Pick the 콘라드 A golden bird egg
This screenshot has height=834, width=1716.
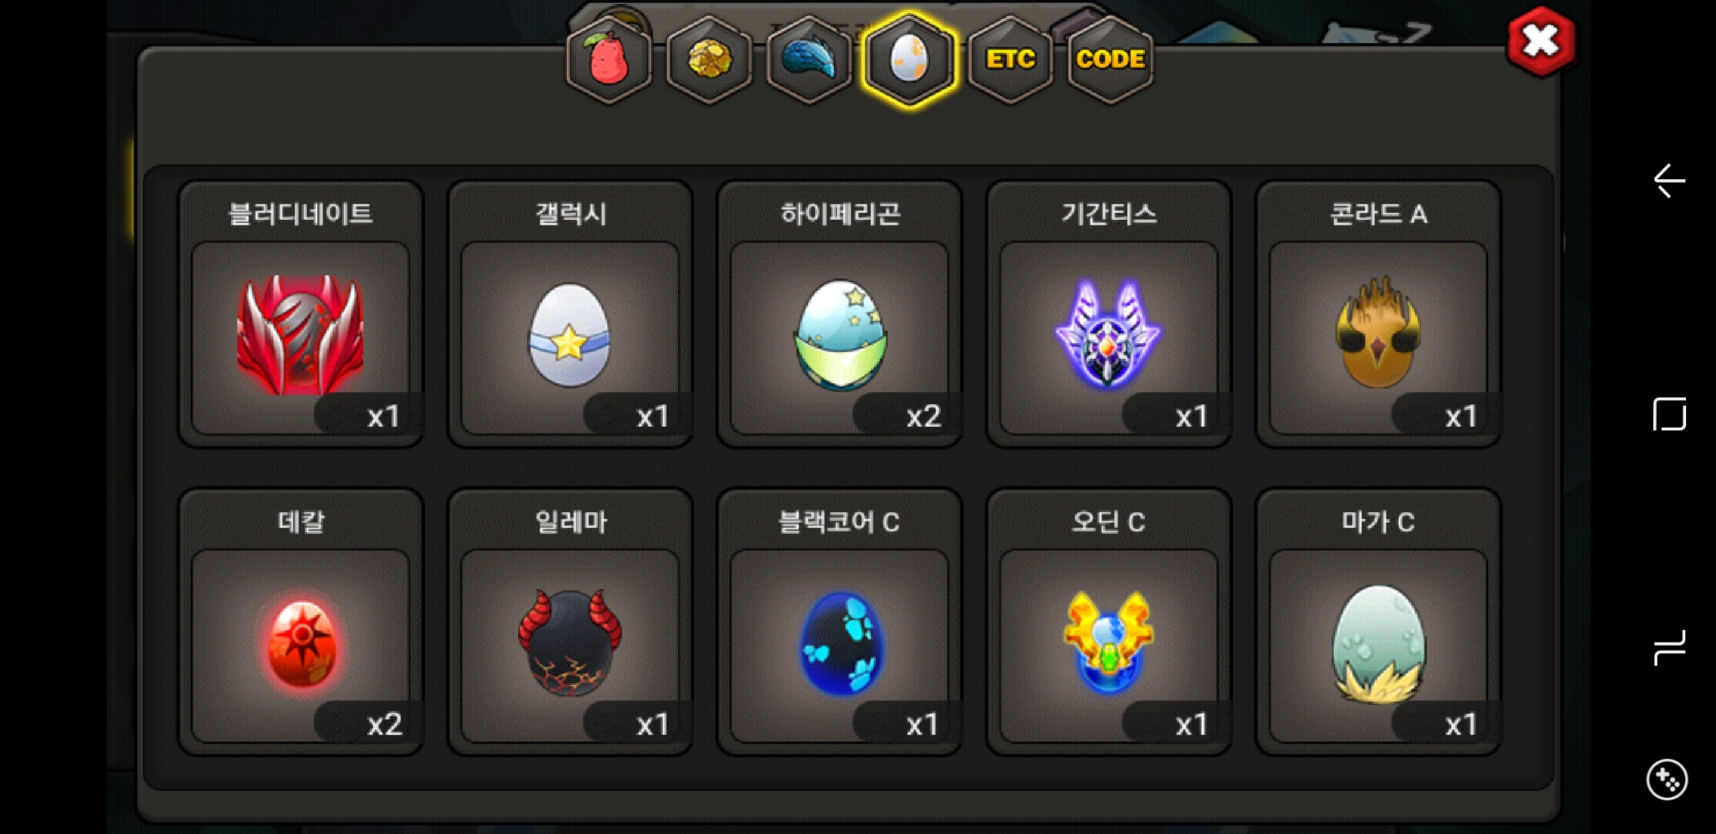[1378, 314]
